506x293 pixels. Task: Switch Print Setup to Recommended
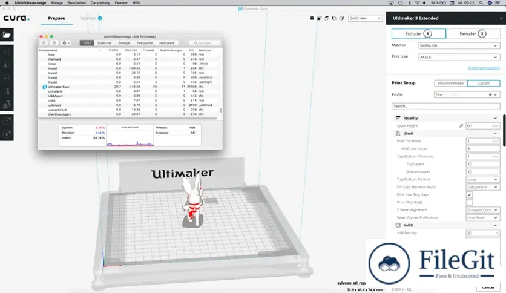coord(450,84)
